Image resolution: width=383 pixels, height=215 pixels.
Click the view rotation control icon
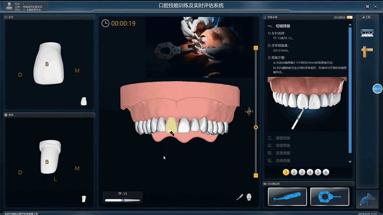click(x=249, y=112)
